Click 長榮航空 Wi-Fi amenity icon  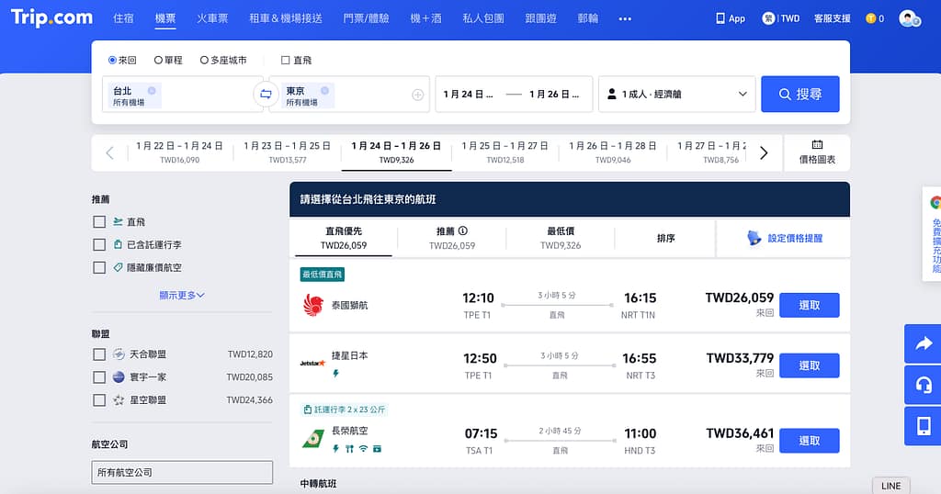coord(363,448)
